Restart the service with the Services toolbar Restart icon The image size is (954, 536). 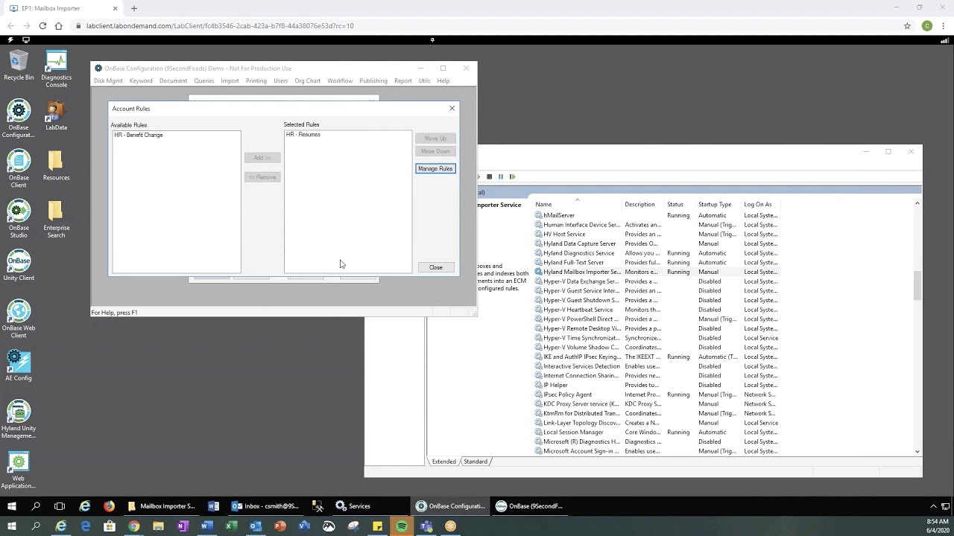512,176
